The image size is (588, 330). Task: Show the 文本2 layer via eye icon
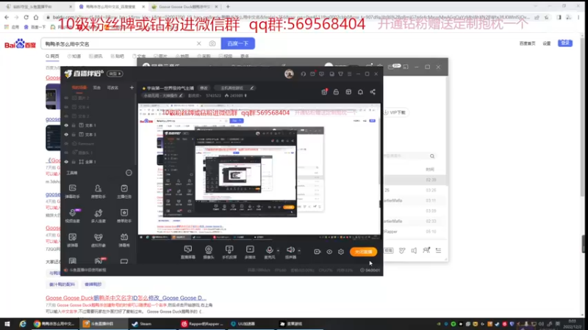[66, 116]
